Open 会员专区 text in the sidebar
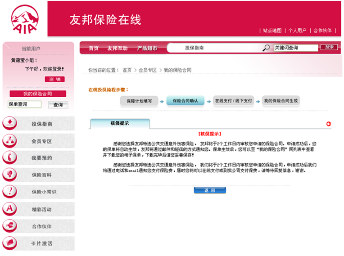 point(42,141)
